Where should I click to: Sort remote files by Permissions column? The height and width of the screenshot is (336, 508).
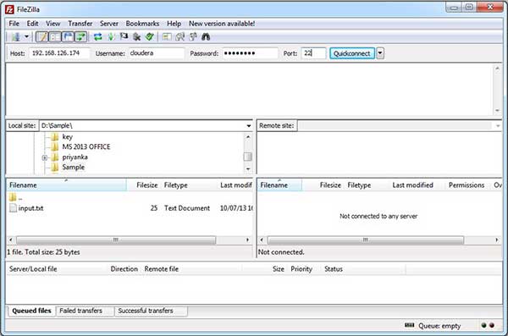click(467, 185)
